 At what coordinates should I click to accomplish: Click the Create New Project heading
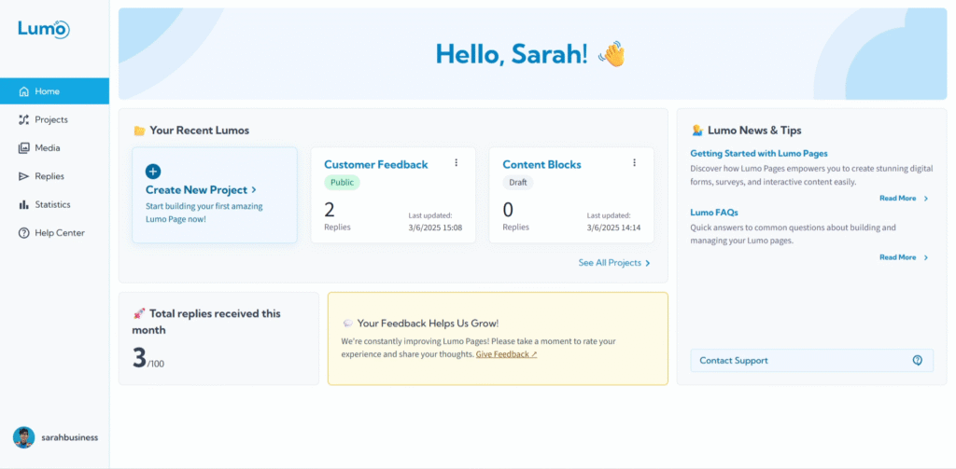click(x=196, y=190)
